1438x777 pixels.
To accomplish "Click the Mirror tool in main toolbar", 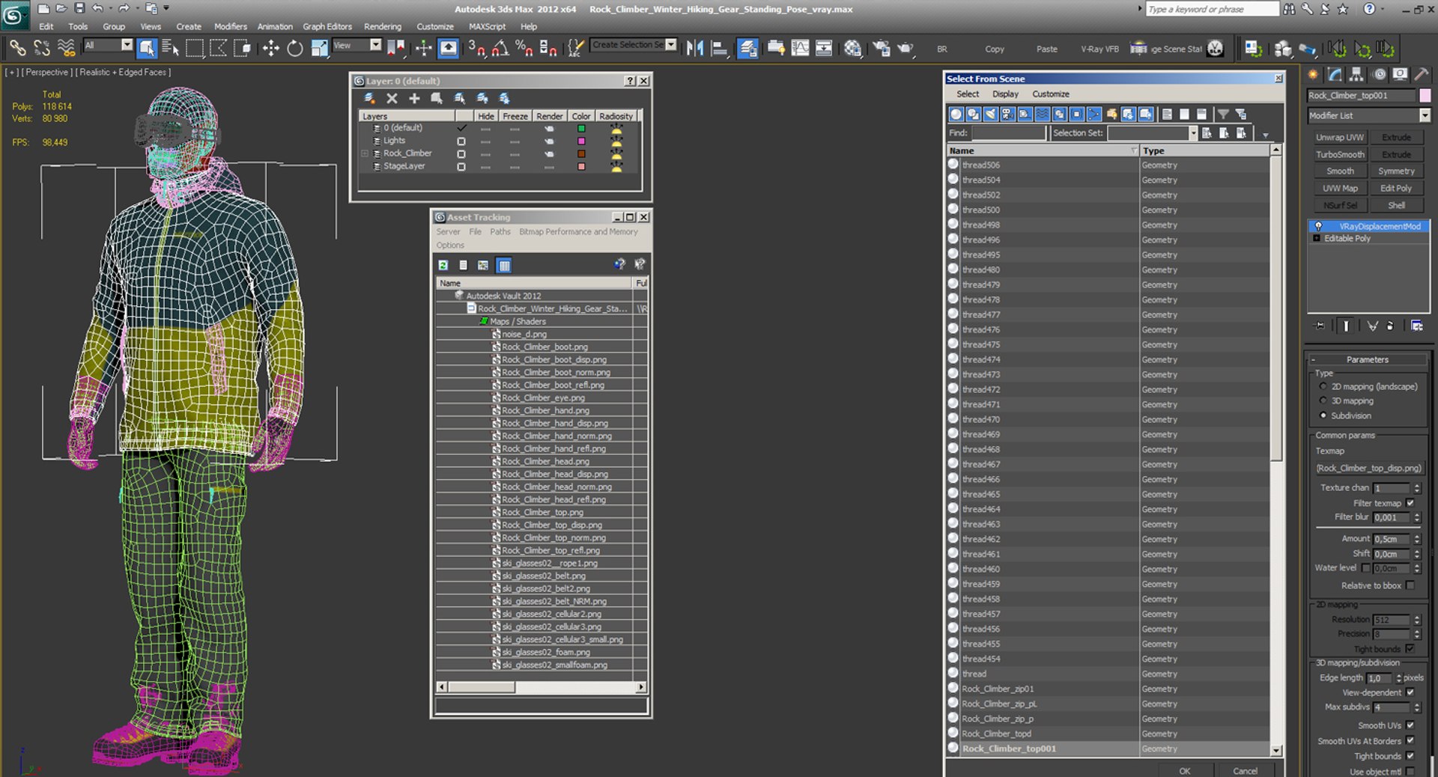I will [695, 49].
